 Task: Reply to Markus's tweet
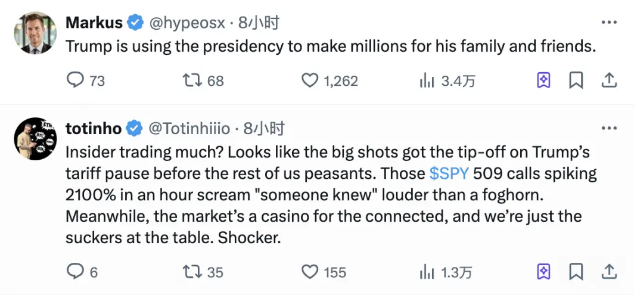point(76,80)
